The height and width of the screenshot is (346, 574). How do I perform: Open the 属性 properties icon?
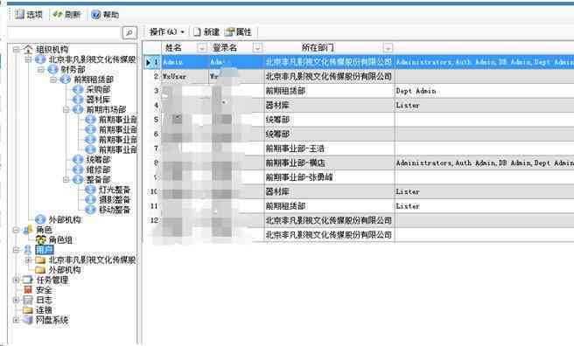(230, 32)
